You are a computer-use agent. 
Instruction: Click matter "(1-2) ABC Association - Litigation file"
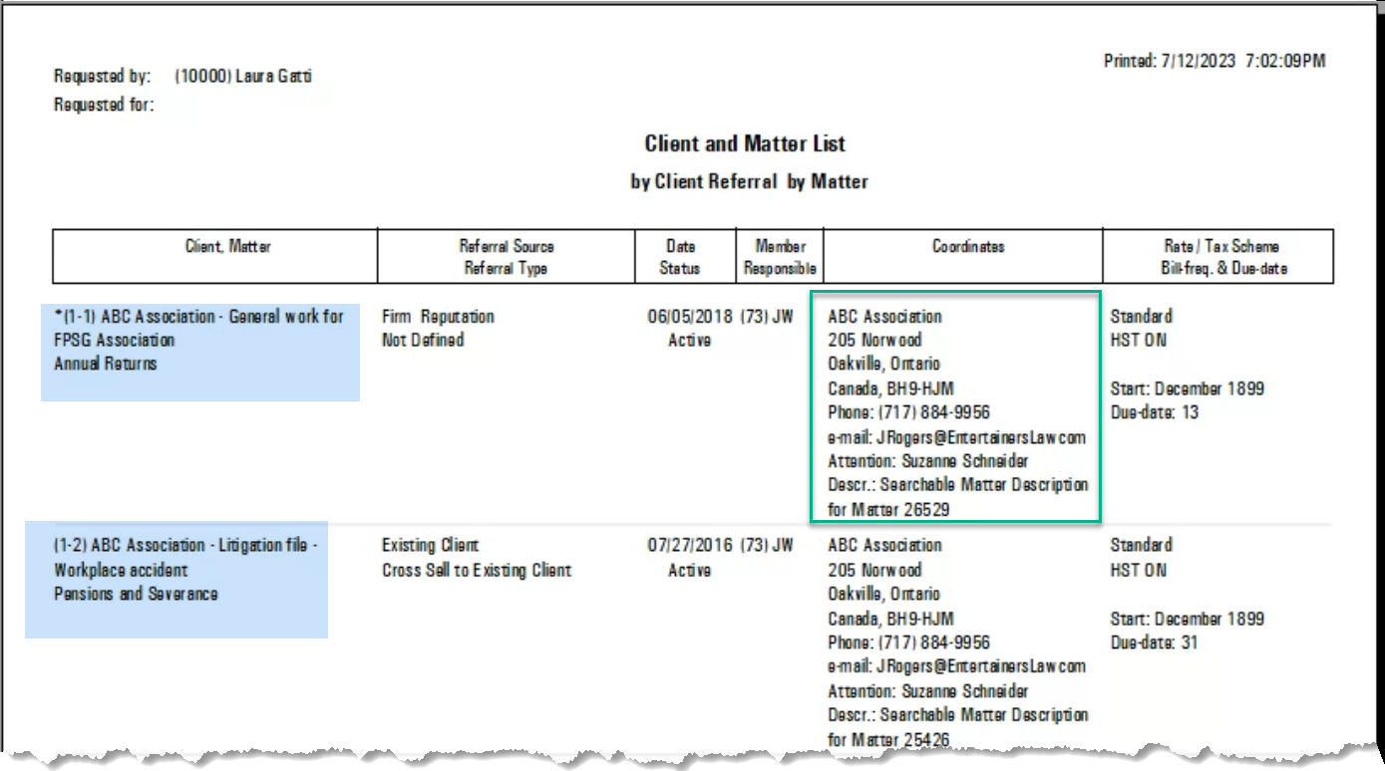(186, 558)
